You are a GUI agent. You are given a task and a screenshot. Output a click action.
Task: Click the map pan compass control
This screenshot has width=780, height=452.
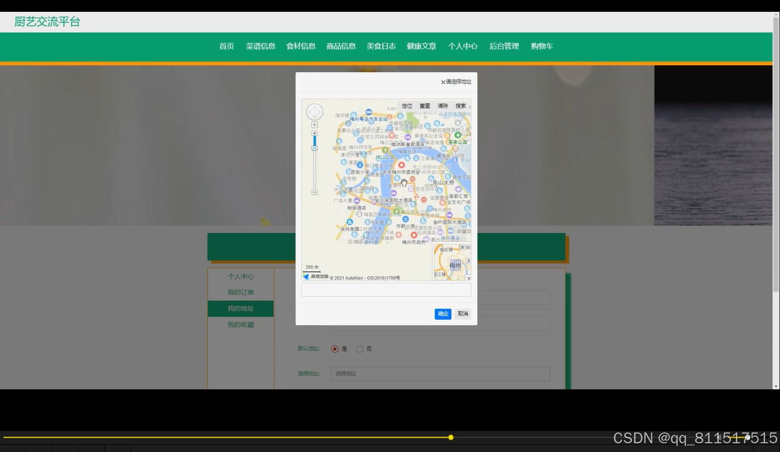click(314, 112)
